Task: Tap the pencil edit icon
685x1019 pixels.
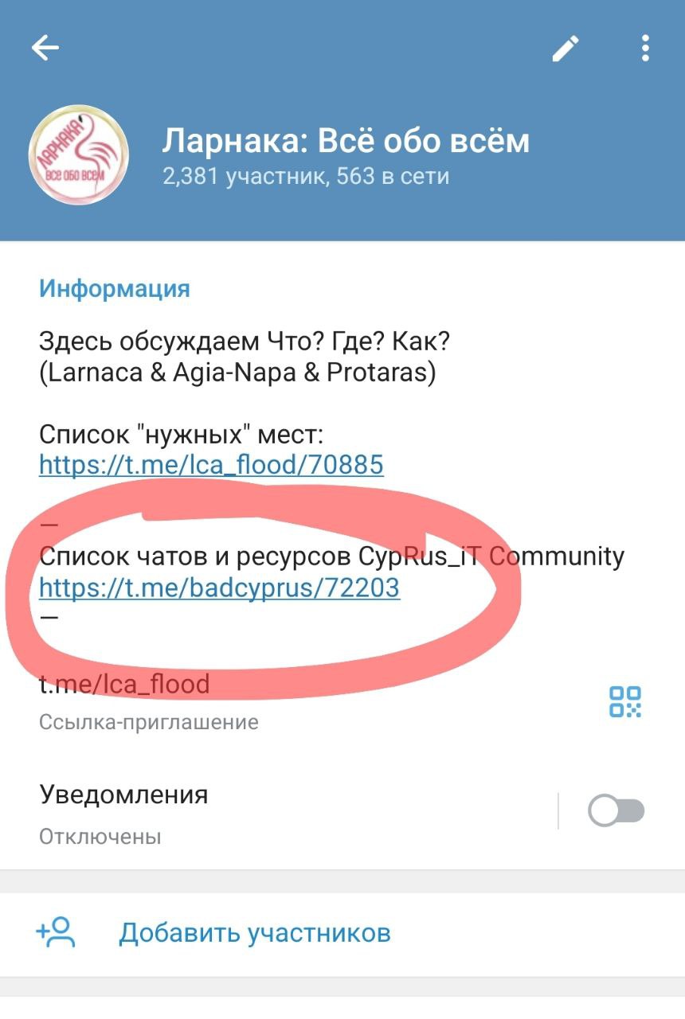Action: (x=566, y=49)
